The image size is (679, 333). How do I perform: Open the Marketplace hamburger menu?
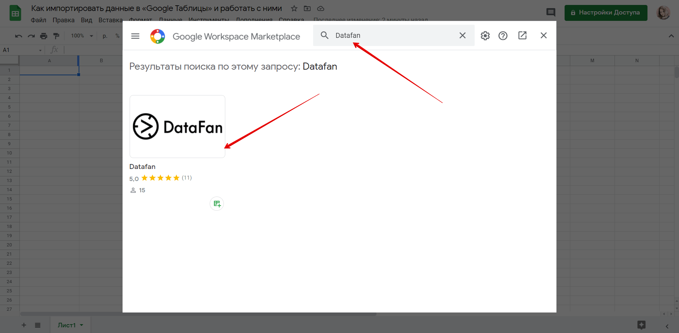(x=135, y=36)
